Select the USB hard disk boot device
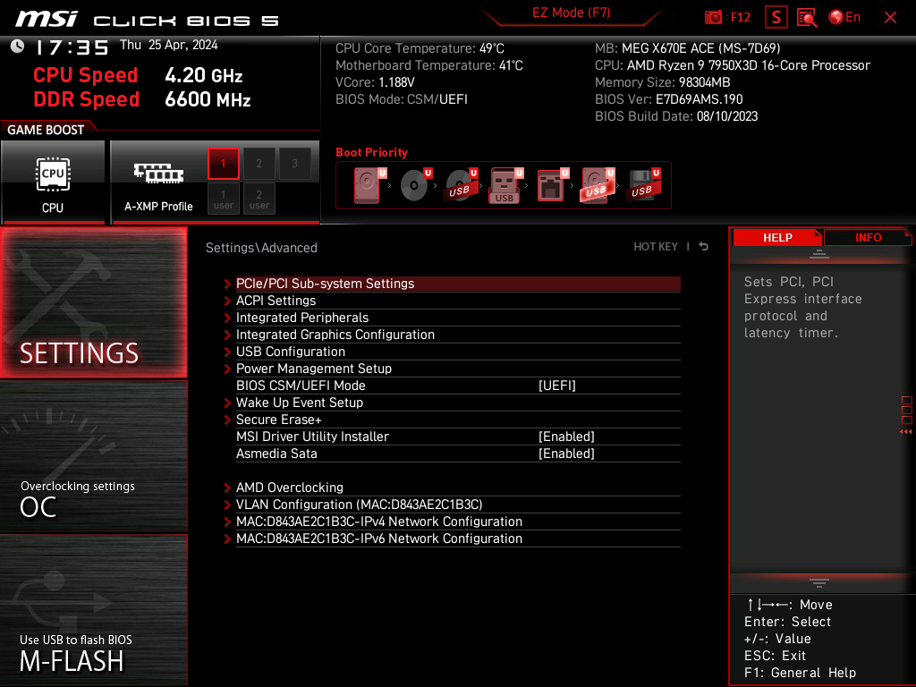 [598, 185]
